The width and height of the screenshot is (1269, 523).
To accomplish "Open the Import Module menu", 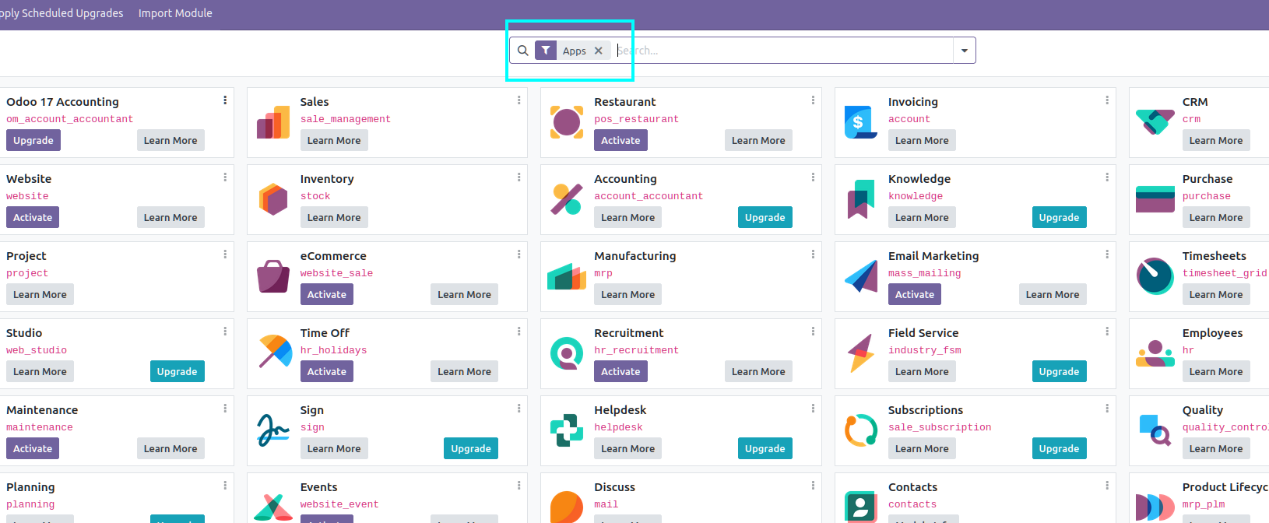I will [x=175, y=13].
